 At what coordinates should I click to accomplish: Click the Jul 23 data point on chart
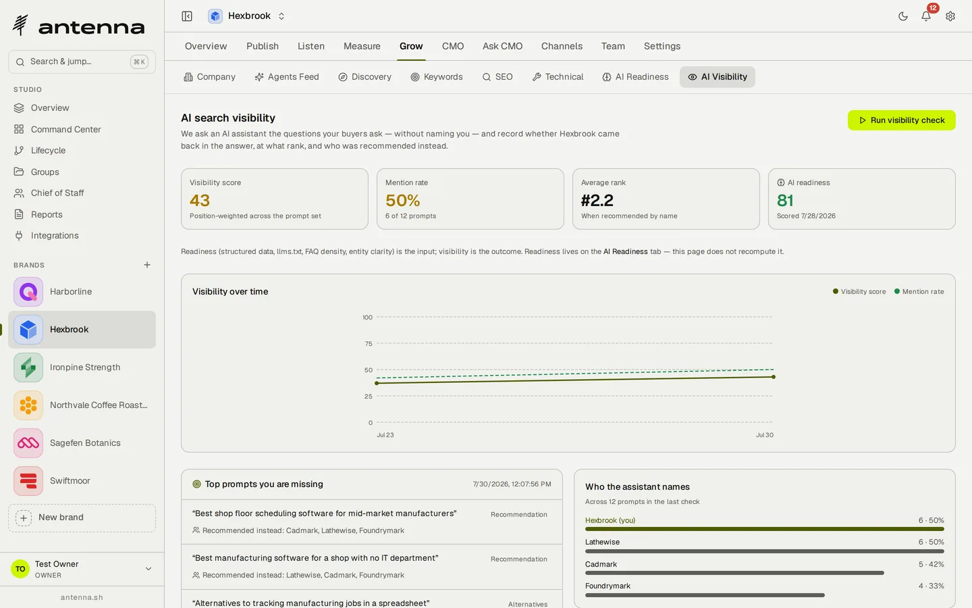coord(377,383)
